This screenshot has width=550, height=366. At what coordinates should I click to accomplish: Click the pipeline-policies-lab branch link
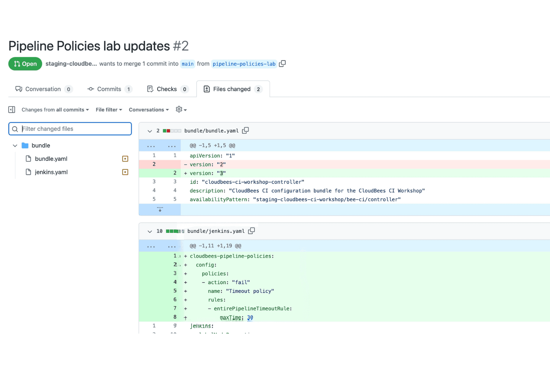pyautogui.click(x=244, y=64)
